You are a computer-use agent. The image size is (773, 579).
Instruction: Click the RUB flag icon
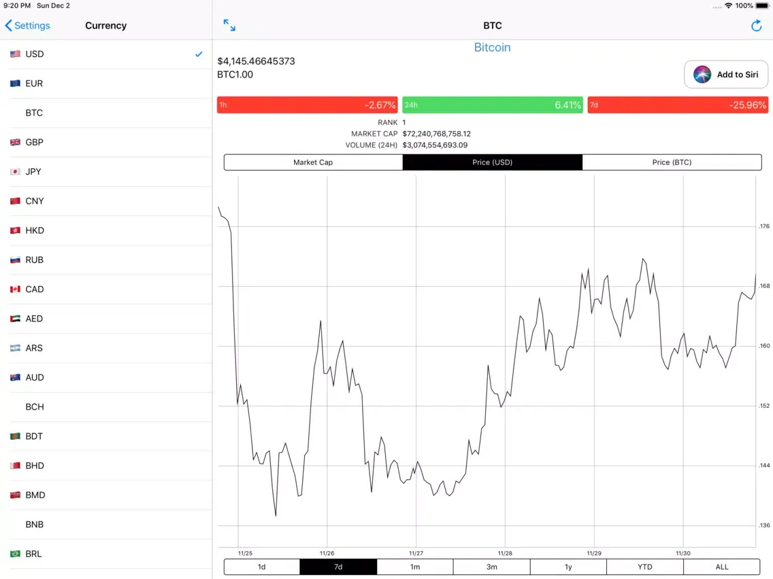15,260
